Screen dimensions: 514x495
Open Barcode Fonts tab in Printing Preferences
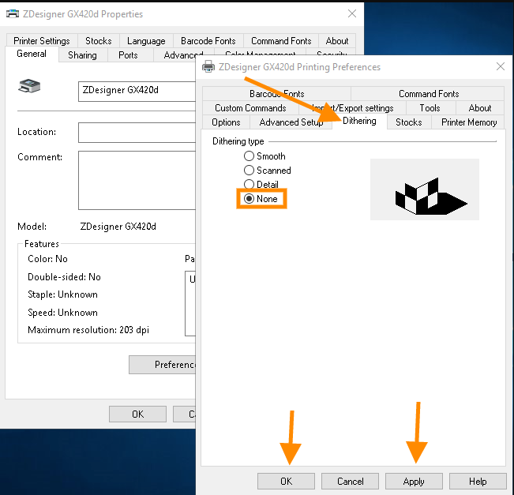pyautogui.click(x=276, y=94)
